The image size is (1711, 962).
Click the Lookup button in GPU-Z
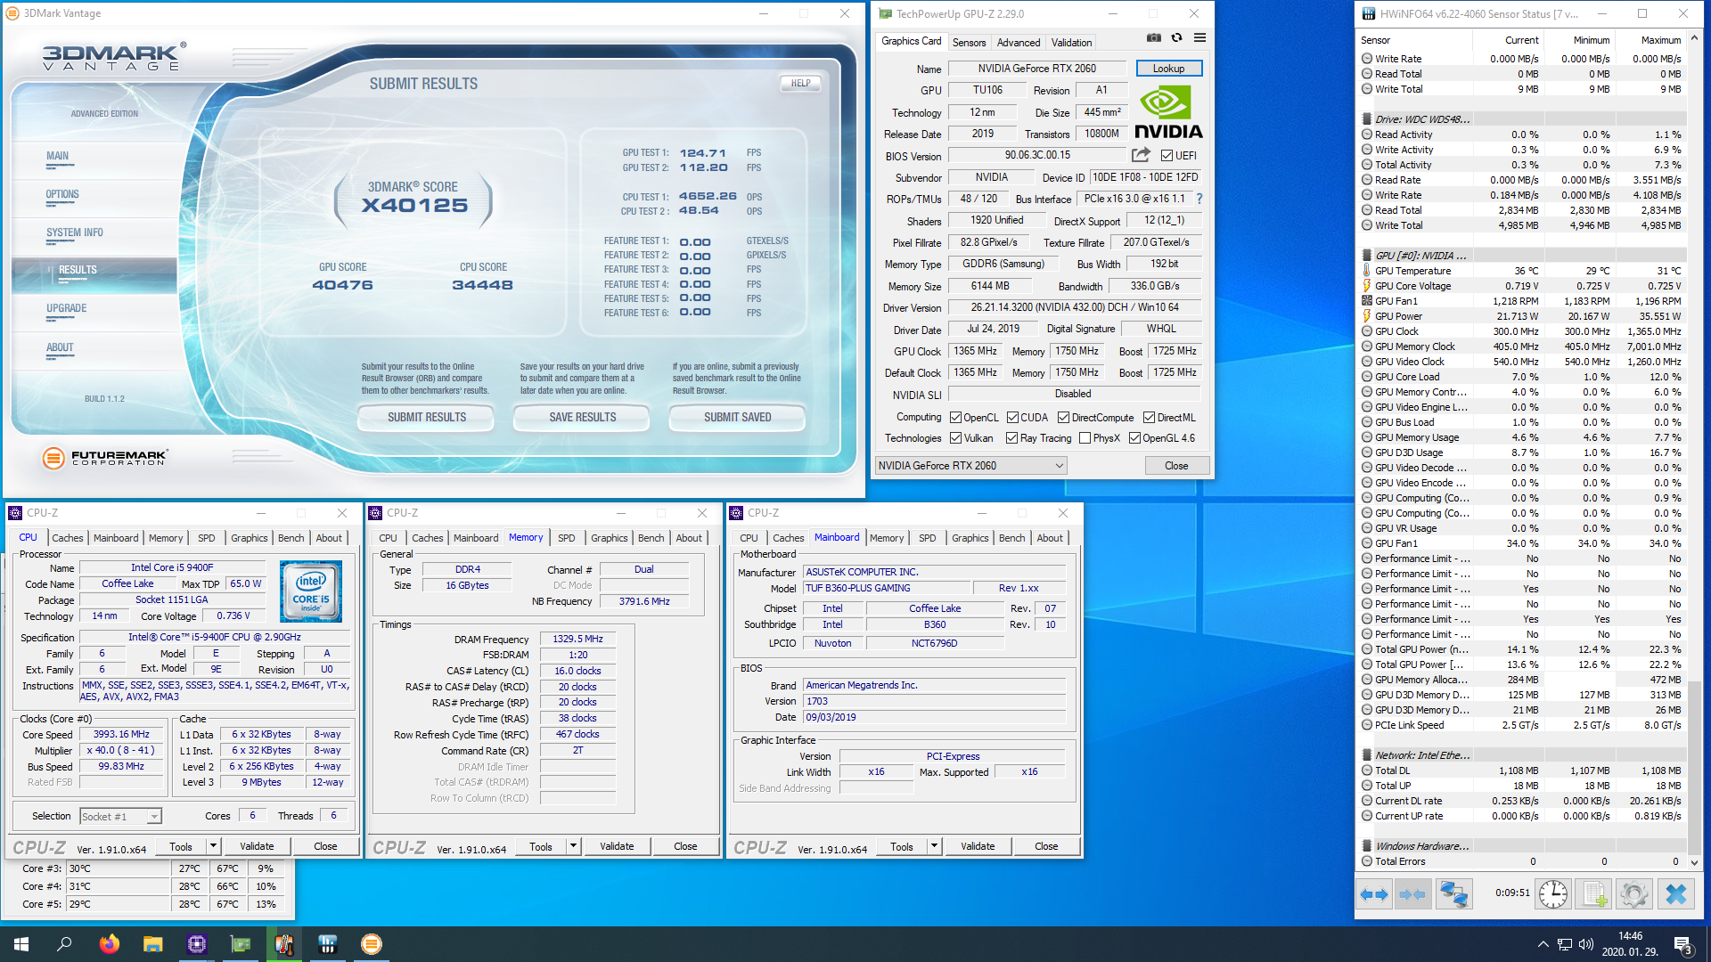pyautogui.click(x=1168, y=69)
